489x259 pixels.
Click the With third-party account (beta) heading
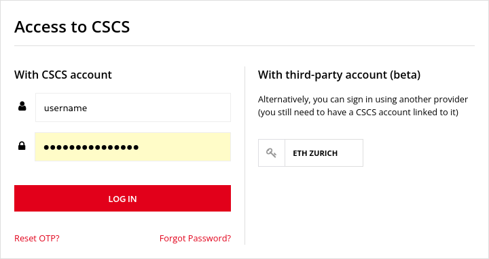(340, 75)
